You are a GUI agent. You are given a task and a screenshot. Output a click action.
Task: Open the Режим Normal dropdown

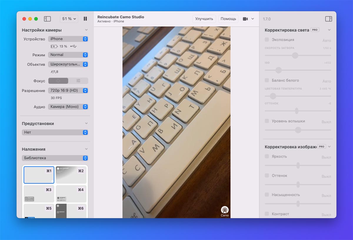68,55
